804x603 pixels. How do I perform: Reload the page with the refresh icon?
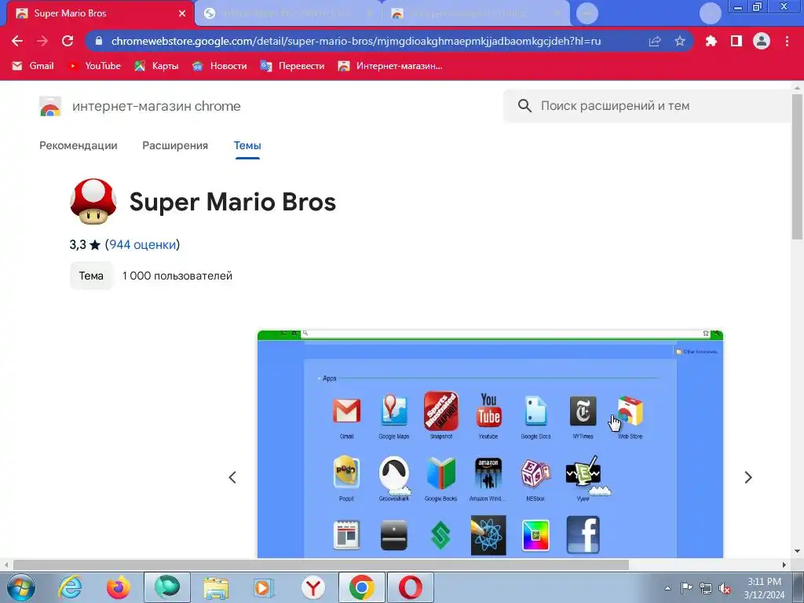click(68, 41)
